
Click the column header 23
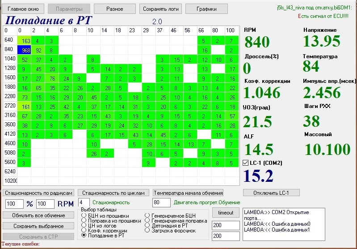(135, 30)
